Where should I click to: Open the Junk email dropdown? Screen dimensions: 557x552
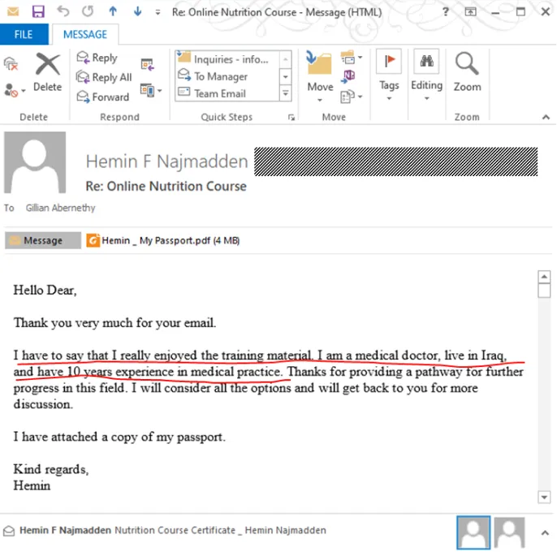(15, 90)
